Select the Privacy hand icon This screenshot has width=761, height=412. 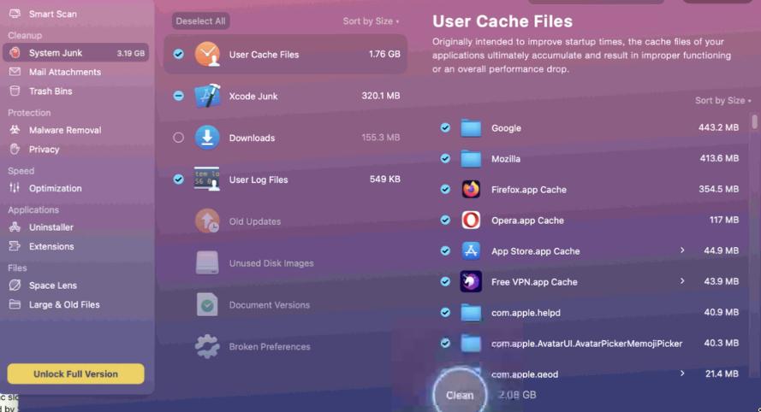(x=15, y=150)
